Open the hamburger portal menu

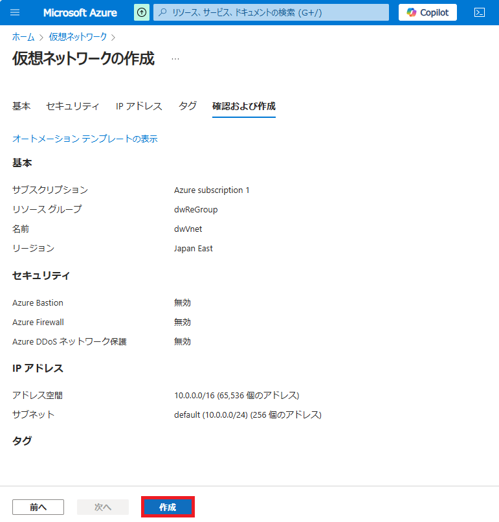point(15,13)
